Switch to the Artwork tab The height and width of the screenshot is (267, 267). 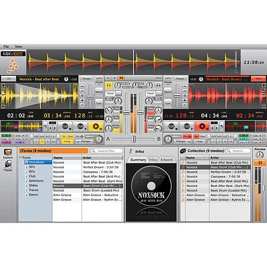click(x=167, y=160)
